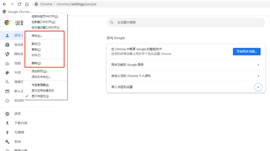Open the On startup power icon
Screen dimensions: 270x151
pyautogui.click(x=7, y=100)
